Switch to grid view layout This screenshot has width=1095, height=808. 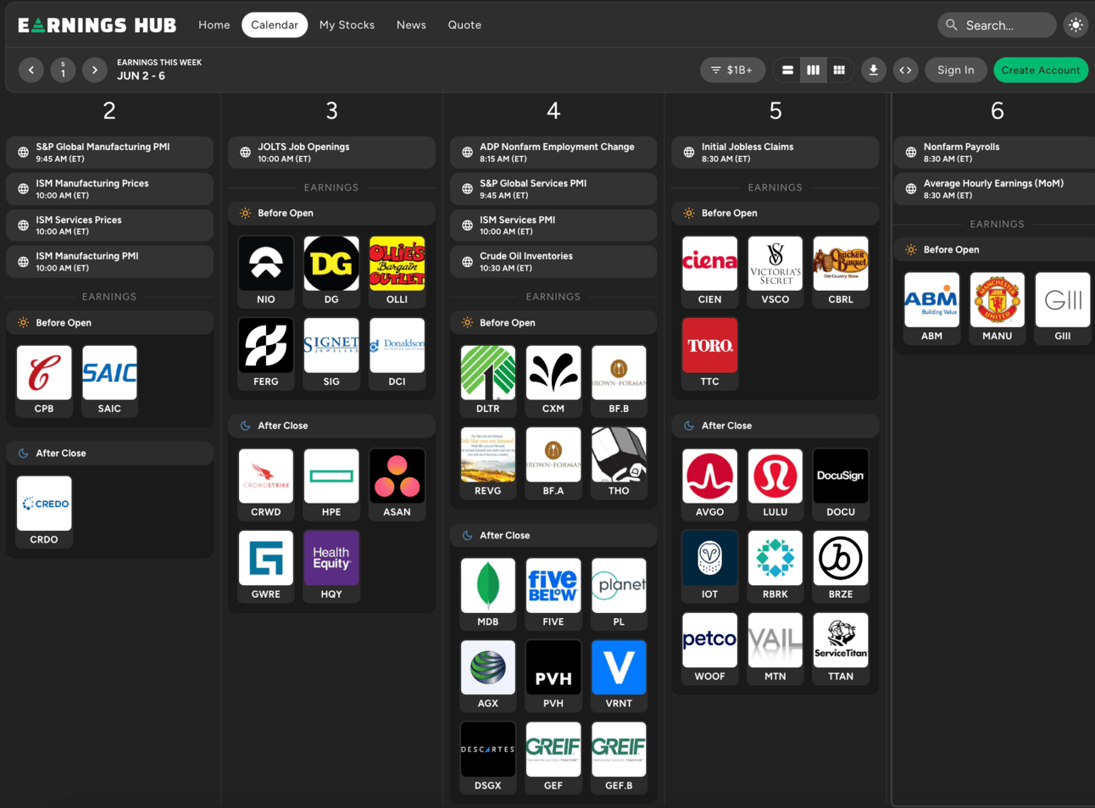(839, 70)
